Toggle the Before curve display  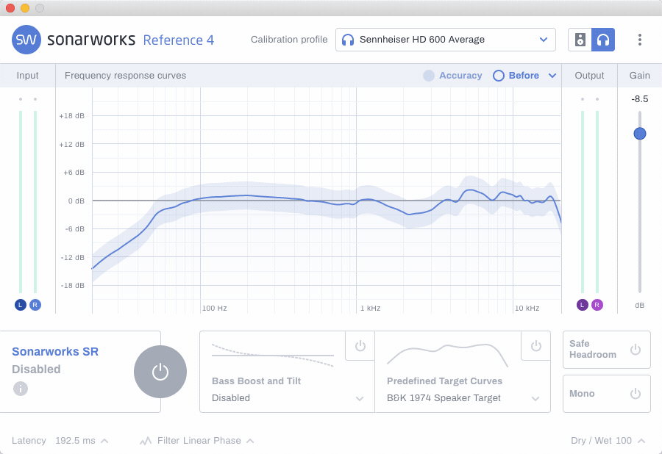pos(516,76)
